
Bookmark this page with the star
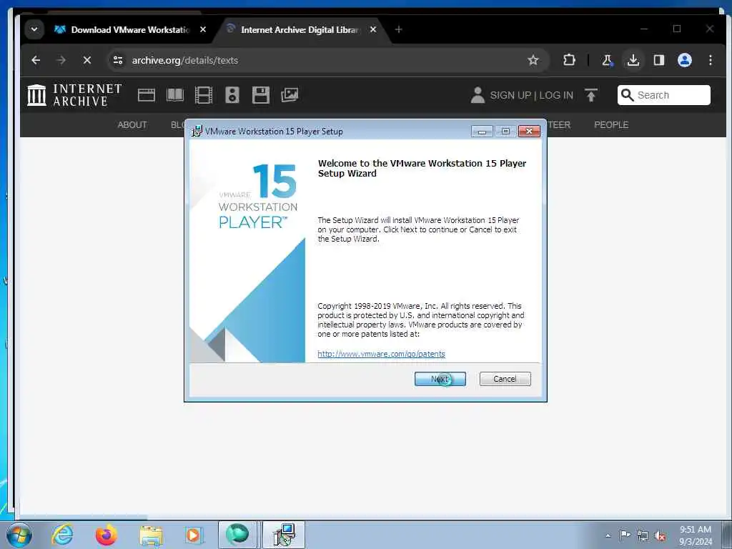(533, 60)
